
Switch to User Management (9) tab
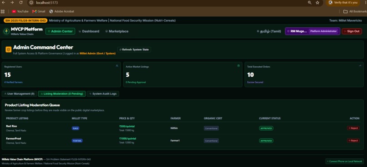tap(19, 94)
